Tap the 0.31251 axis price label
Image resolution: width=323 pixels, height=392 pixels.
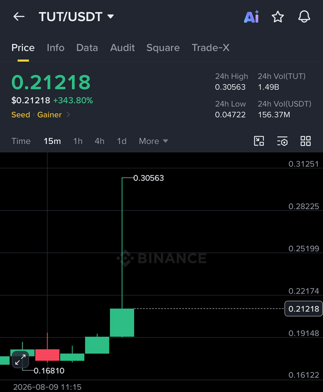pyautogui.click(x=303, y=164)
